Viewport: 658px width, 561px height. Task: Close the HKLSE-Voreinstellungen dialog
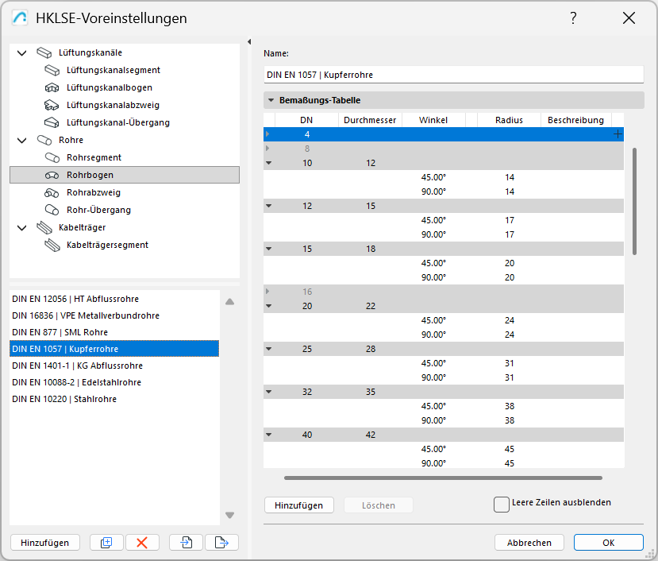629,18
